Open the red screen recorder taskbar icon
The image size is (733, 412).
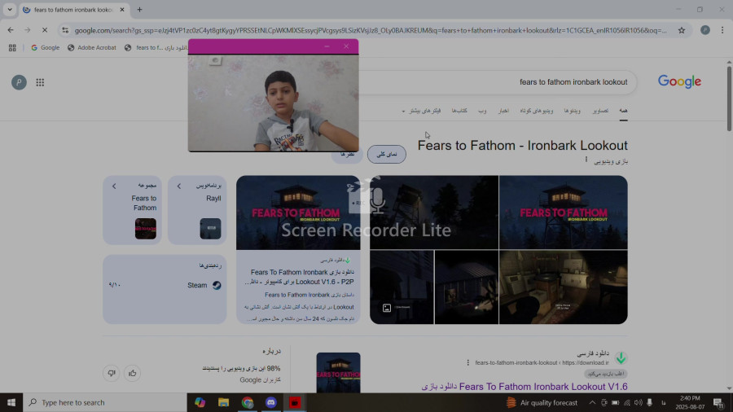(x=295, y=402)
